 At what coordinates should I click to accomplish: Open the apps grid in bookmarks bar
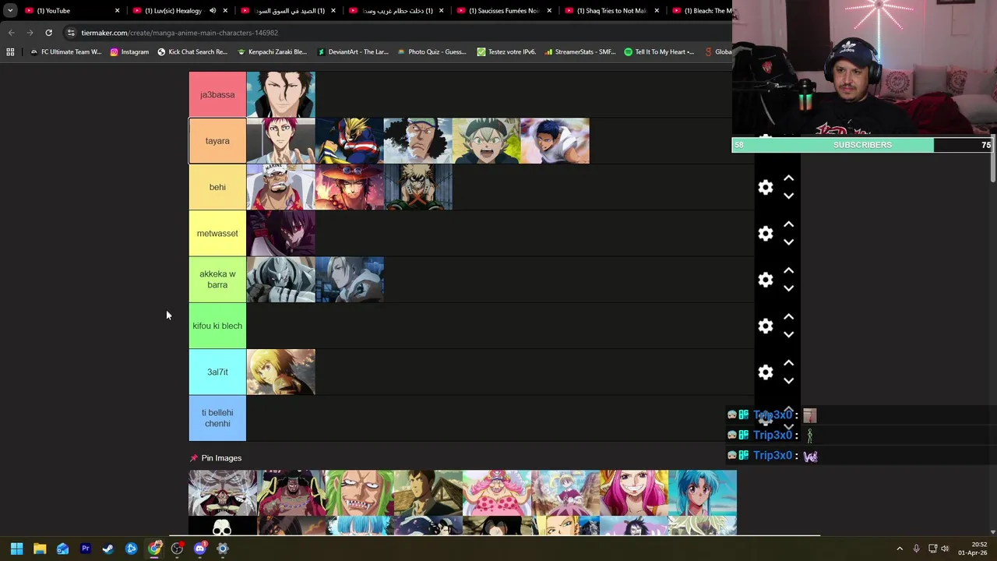tap(10, 52)
